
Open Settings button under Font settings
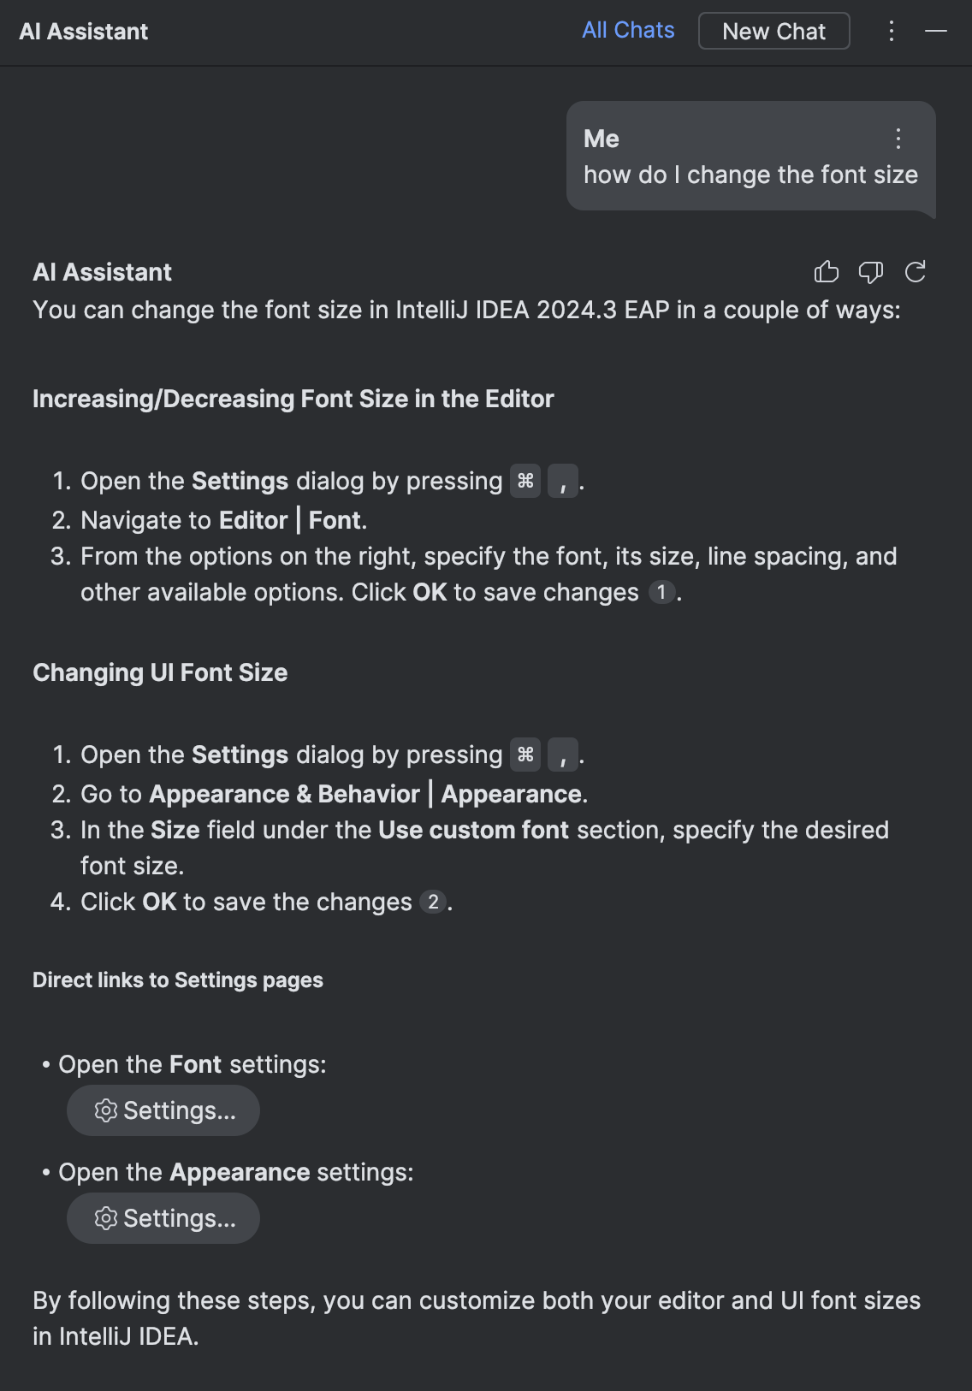163,1110
